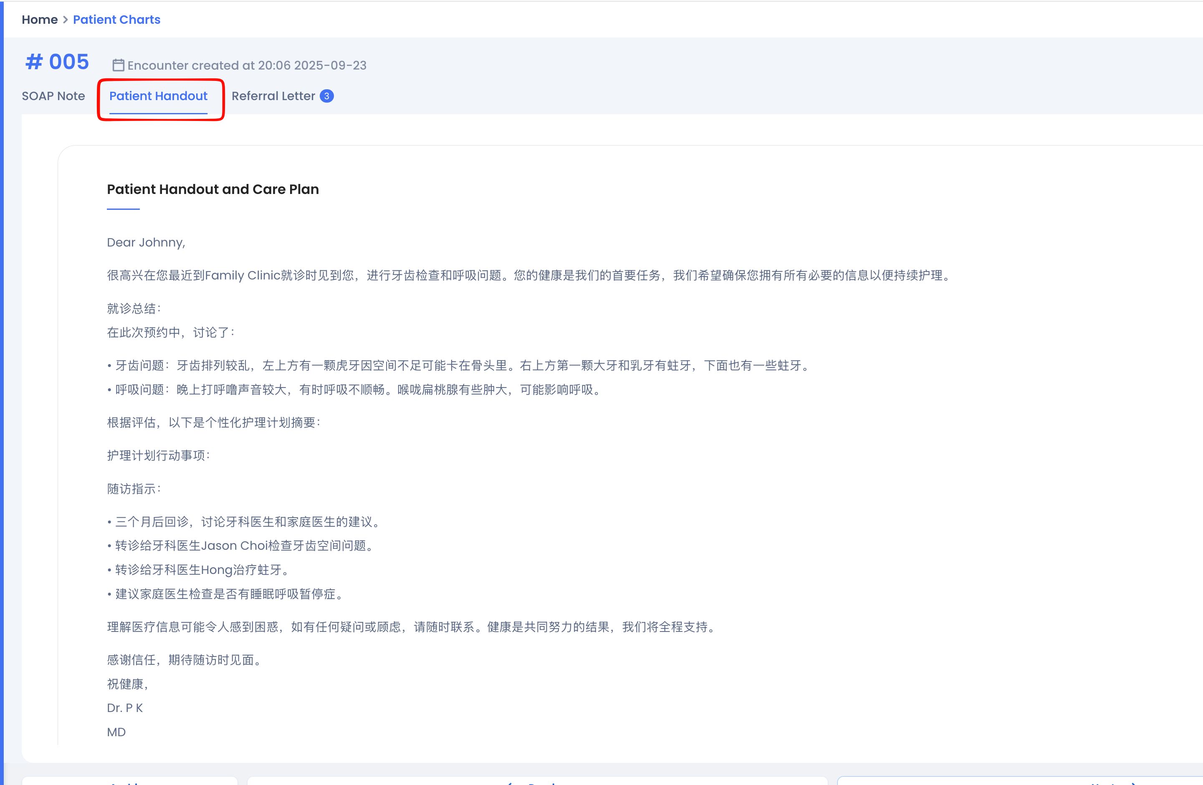This screenshot has height=785, width=1203.
Task: Click the encounter created timestamp text
Action: pos(247,65)
